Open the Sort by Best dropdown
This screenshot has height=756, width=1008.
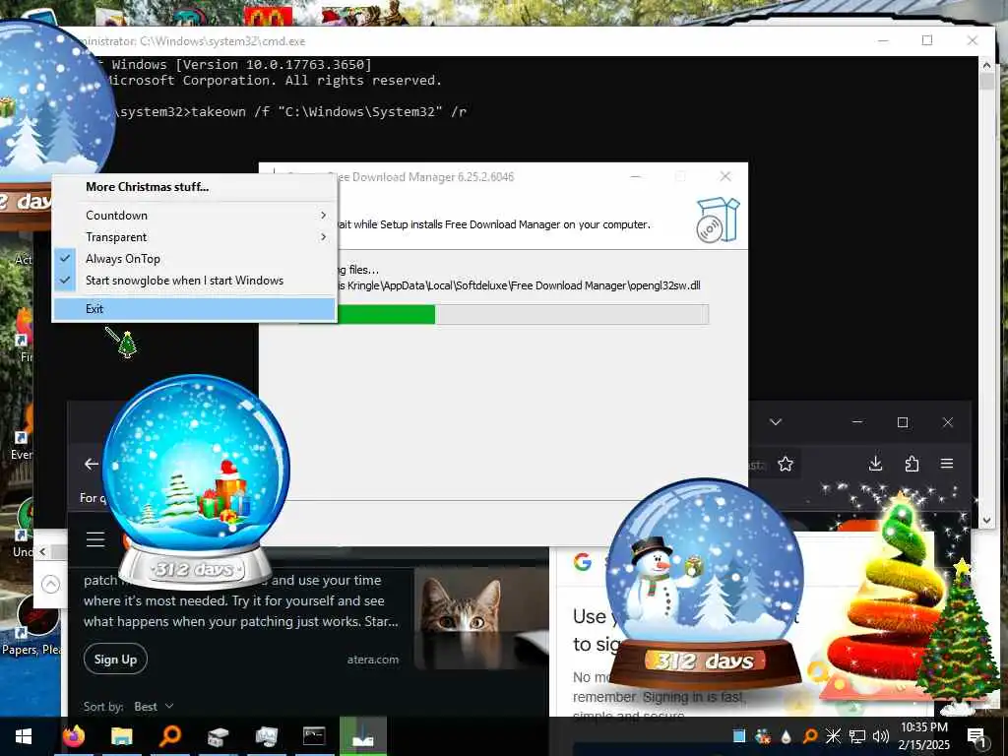coord(154,707)
